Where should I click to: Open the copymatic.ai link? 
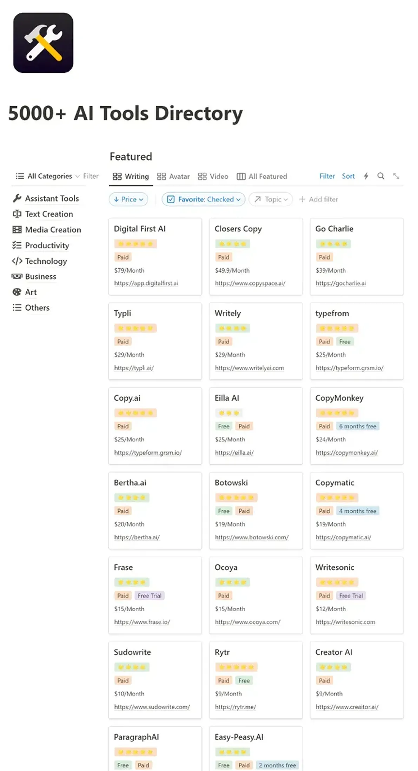click(343, 537)
